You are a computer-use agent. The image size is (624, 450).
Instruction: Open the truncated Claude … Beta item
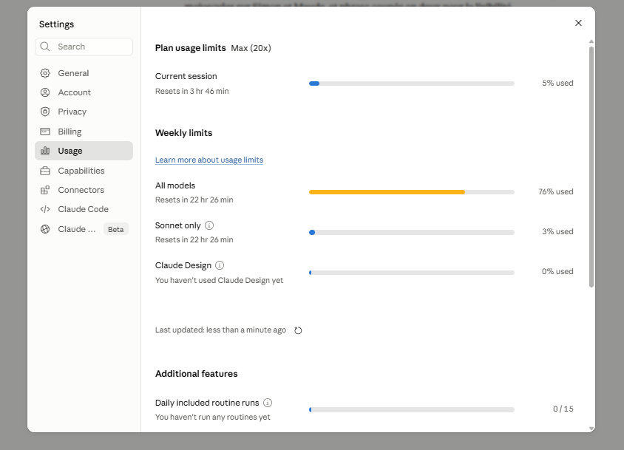(x=84, y=229)
